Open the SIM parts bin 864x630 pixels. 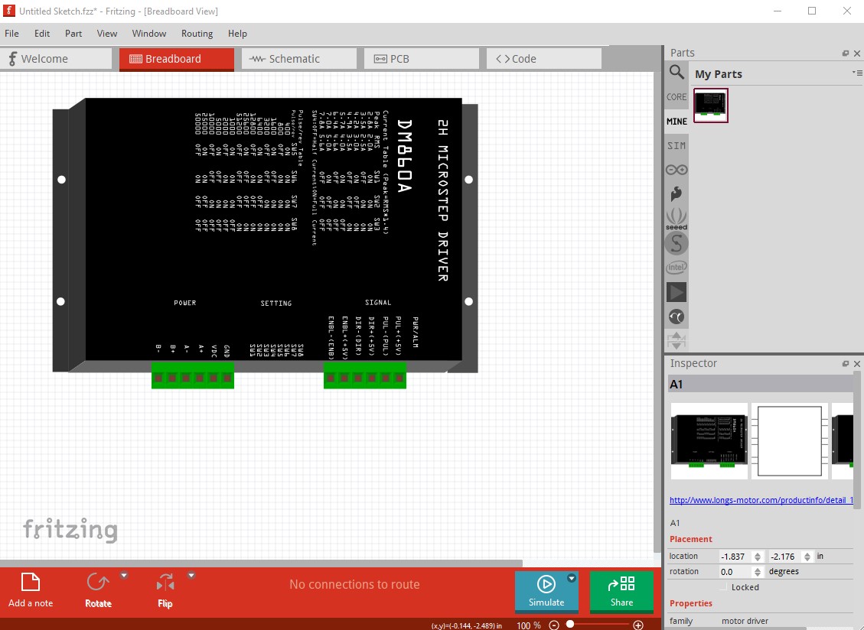677,145
